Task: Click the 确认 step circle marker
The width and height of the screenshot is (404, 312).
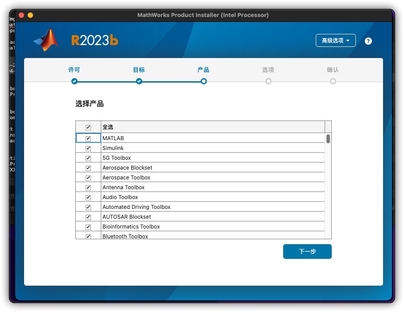Action: (x=333, y=81)
